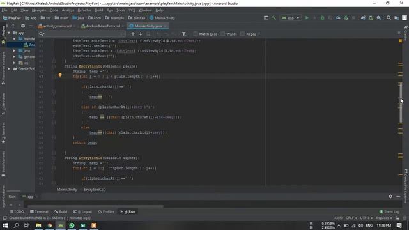Open the app run configuration dropdown
409x230 pixels.
pos(291,18)
